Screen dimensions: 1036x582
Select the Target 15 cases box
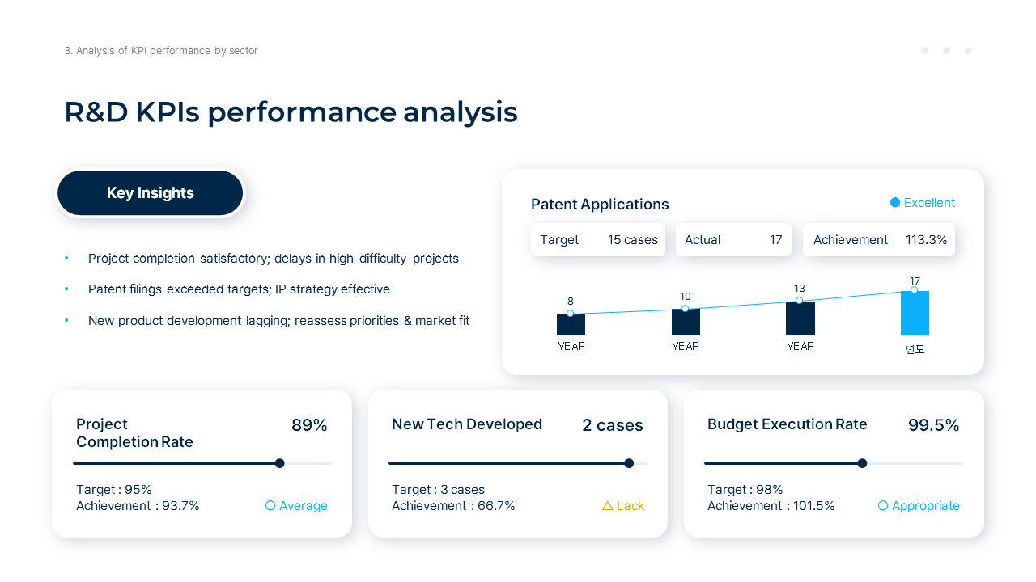pos(598,240)
